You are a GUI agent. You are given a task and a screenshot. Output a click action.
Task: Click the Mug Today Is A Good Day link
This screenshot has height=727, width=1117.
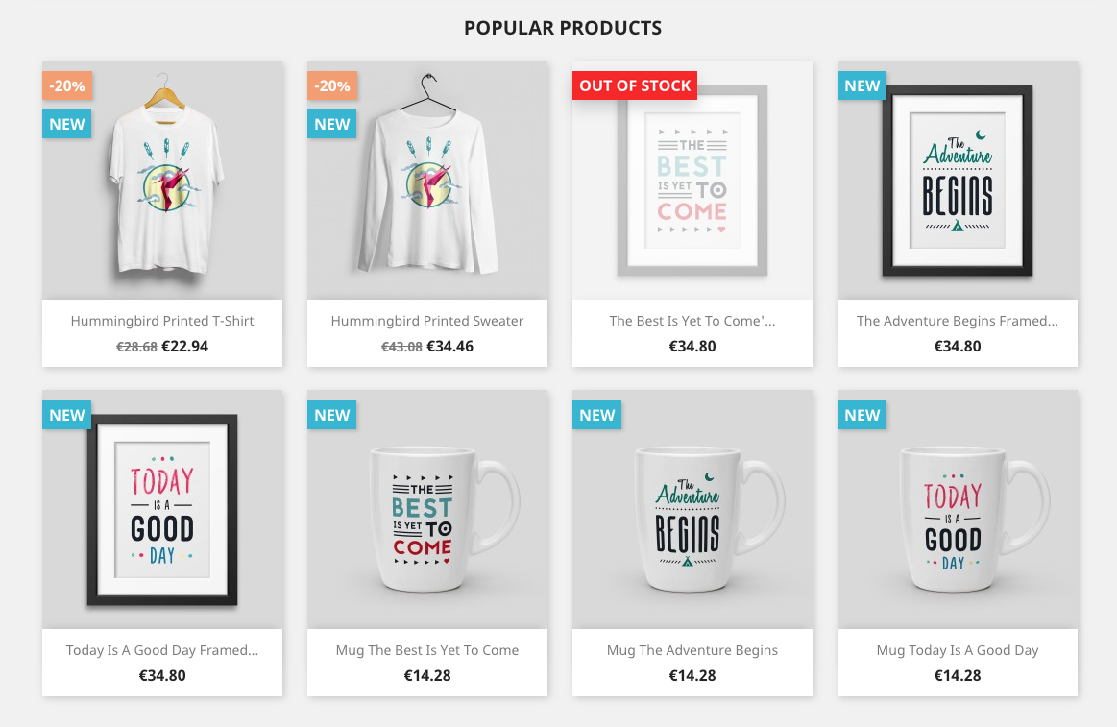[958, 650]
